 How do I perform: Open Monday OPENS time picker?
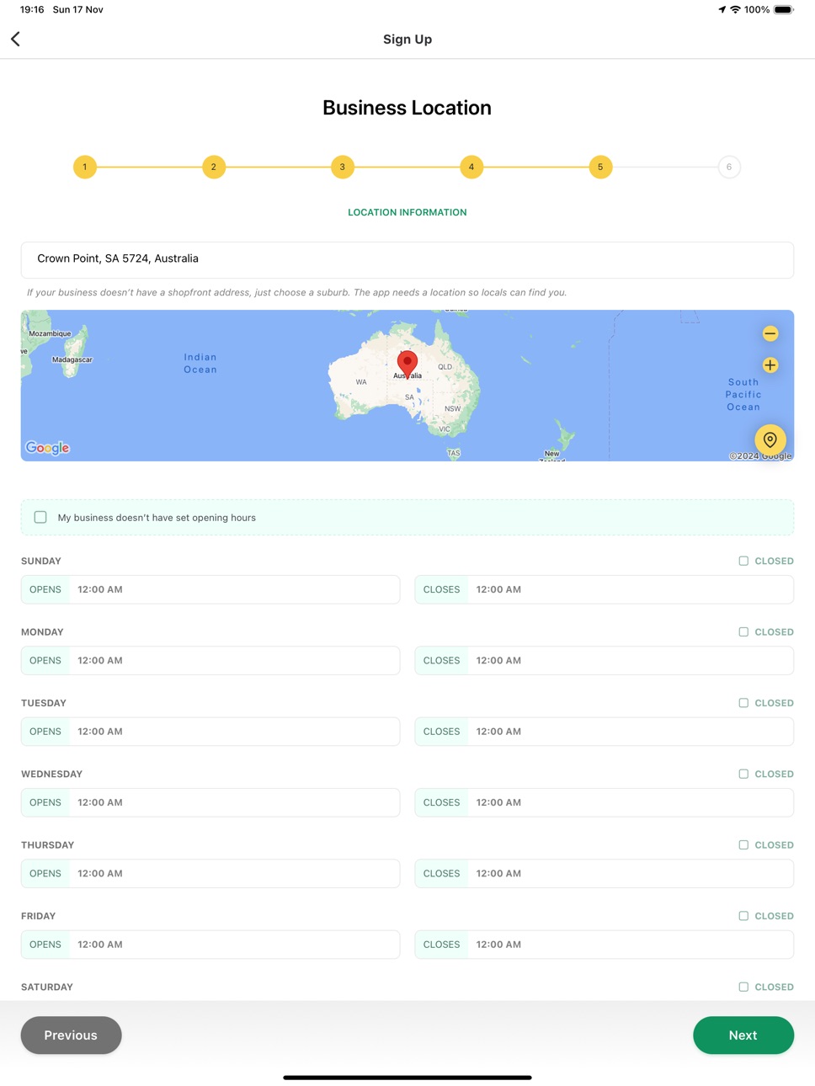[210, 660]
